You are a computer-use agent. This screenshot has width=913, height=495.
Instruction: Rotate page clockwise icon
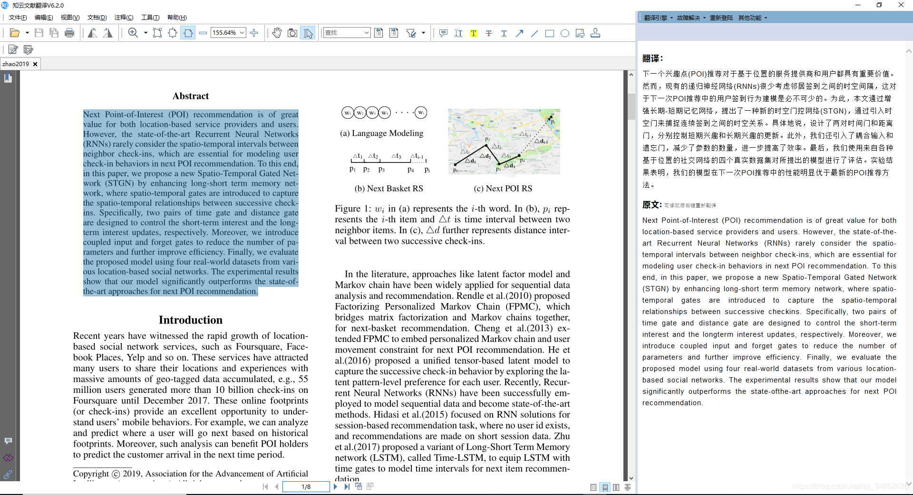(108, 33)
